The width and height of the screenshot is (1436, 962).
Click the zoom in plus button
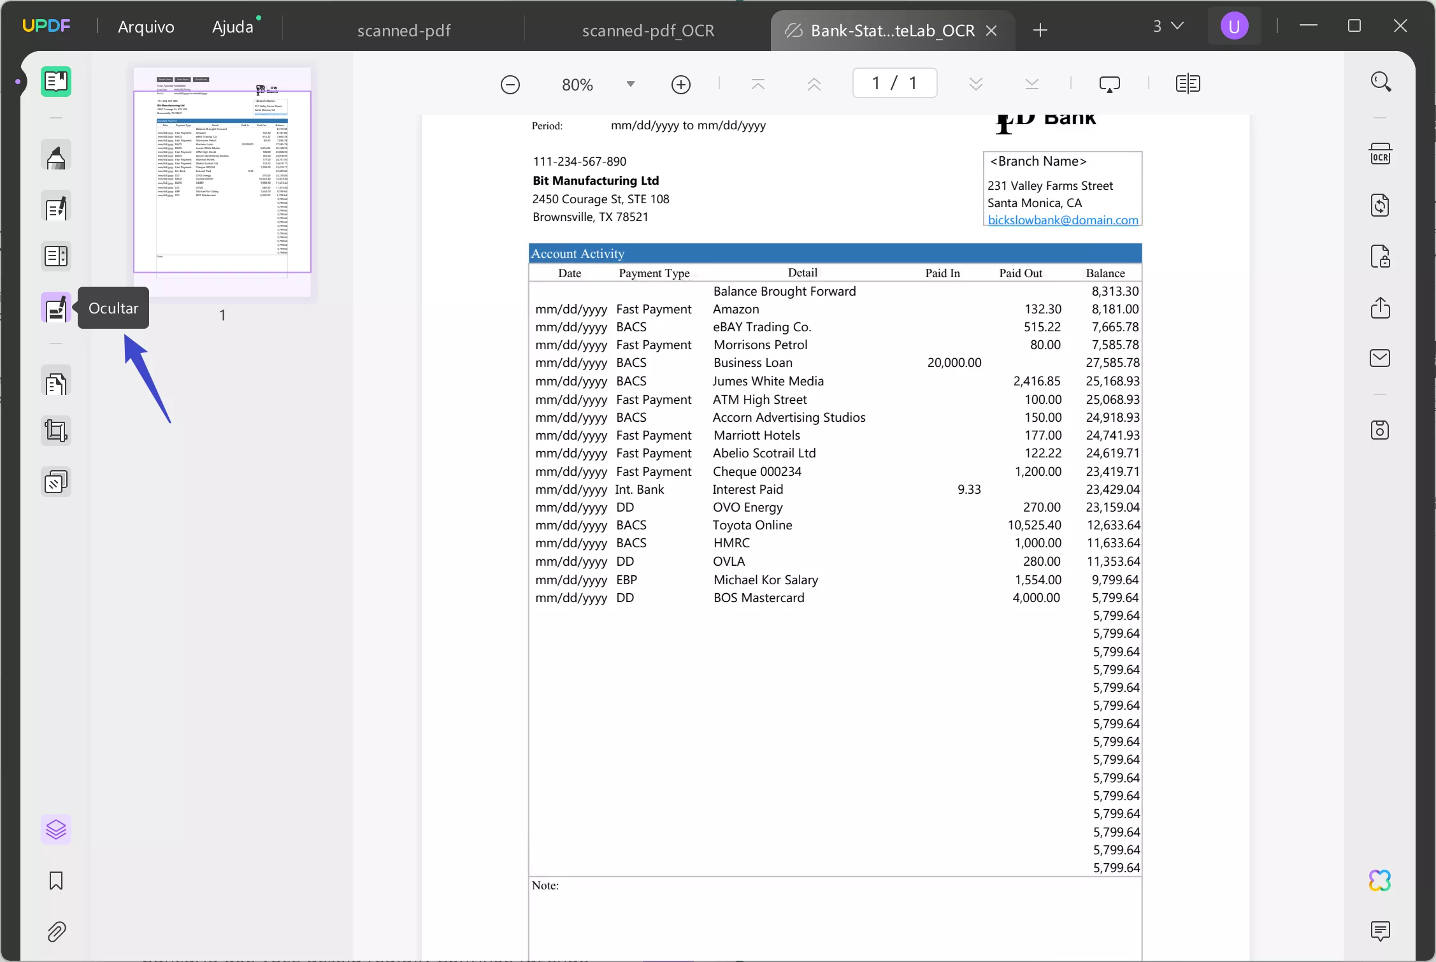pos(681,84)
